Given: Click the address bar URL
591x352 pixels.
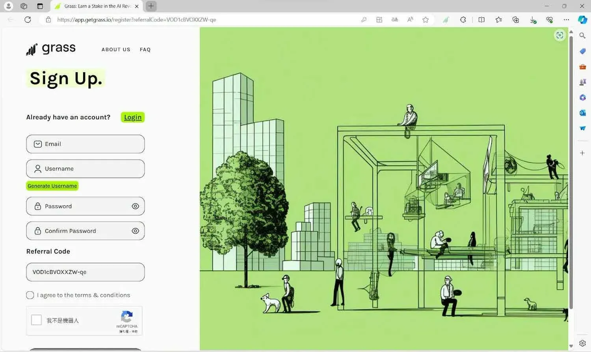Looking at the screenshot, I should coord(136,19).
